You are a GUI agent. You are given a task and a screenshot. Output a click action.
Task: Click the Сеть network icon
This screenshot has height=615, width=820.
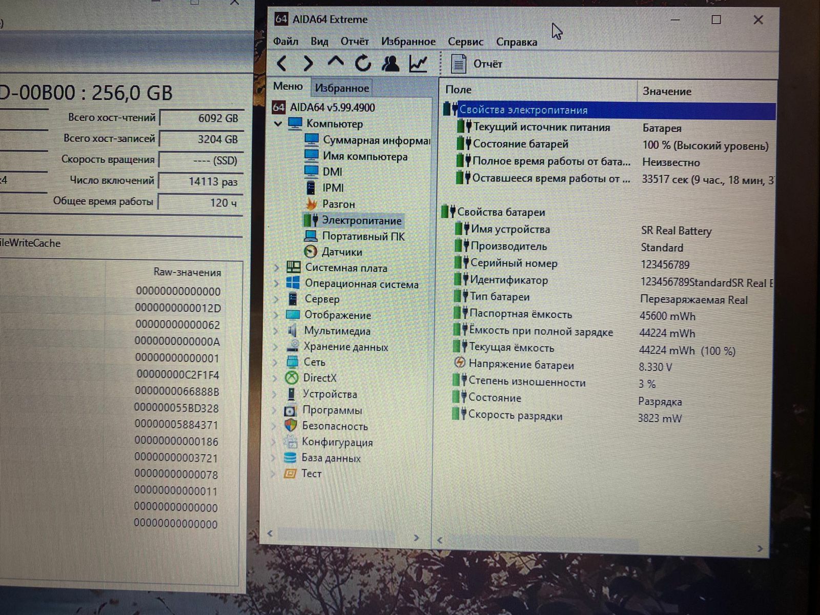point(292,362)
